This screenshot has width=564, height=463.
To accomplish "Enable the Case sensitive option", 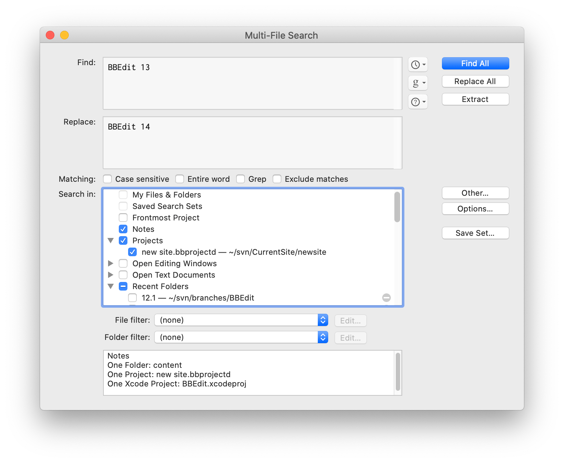I will click(107, 179).
